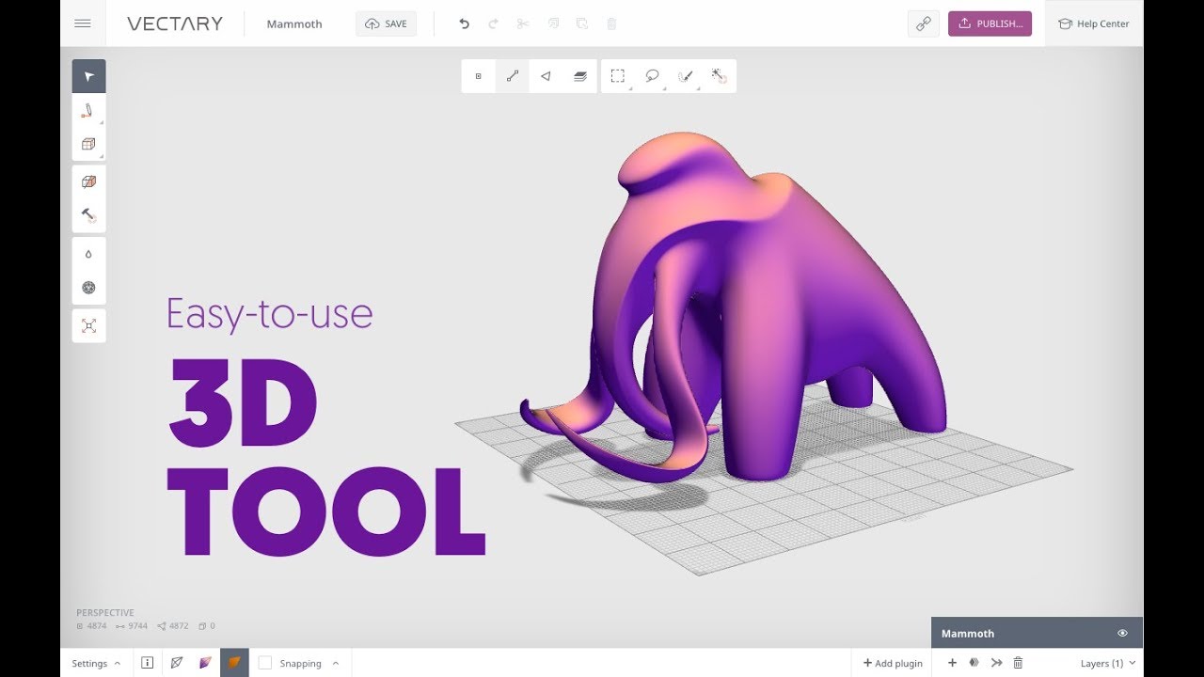Expand the Settings options
Viewport: 1204px width, 677px height.
(96, 662)
